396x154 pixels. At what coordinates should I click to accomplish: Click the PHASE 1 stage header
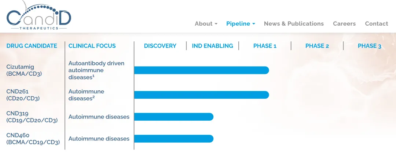(265, 46)
